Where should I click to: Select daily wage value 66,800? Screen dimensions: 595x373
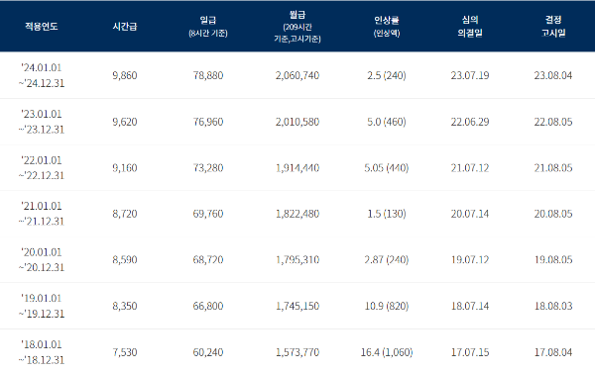point(208,306)
